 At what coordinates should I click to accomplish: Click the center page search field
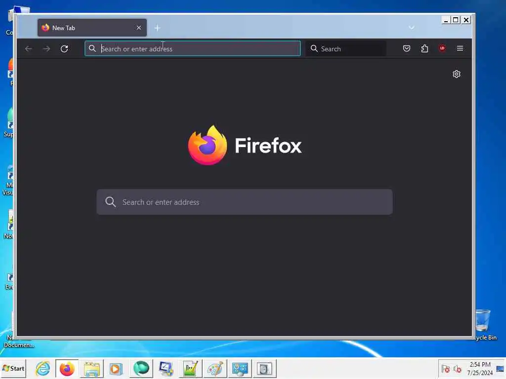tap(245, 202)
